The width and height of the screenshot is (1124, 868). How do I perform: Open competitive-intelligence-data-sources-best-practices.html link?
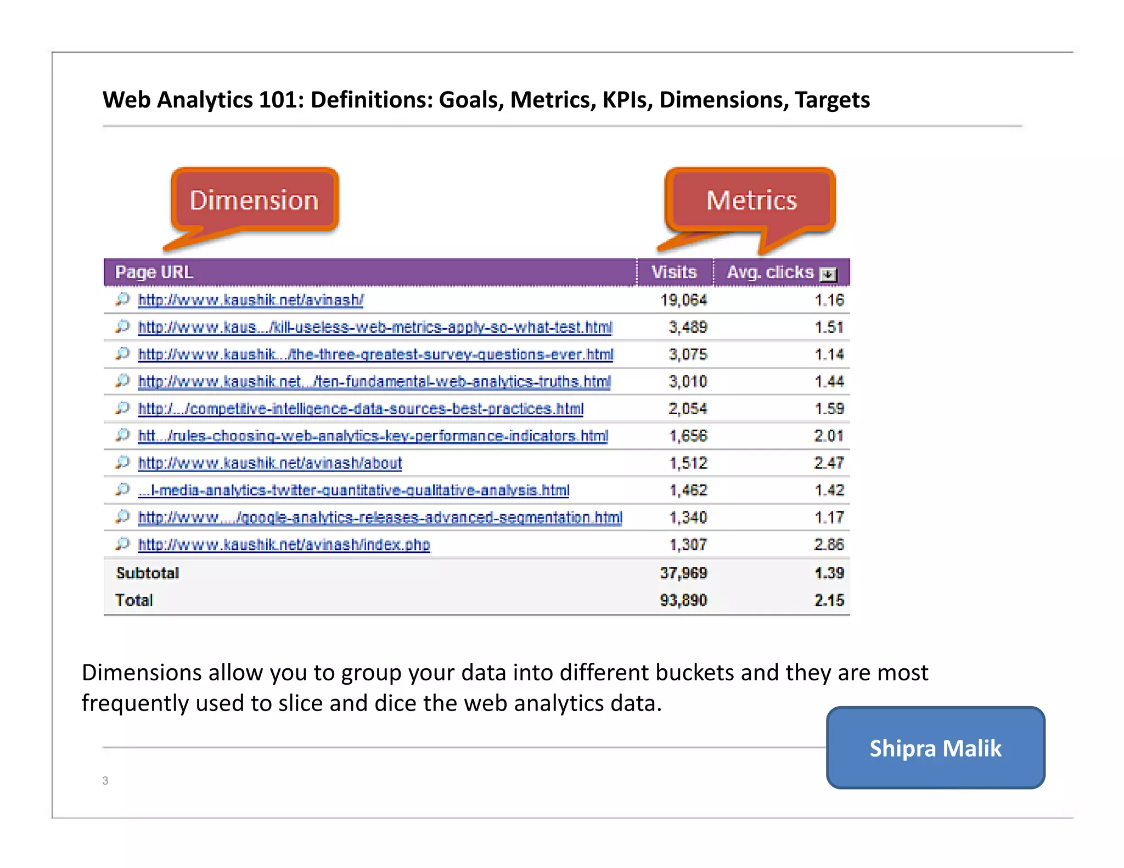(x=361, y=409)
